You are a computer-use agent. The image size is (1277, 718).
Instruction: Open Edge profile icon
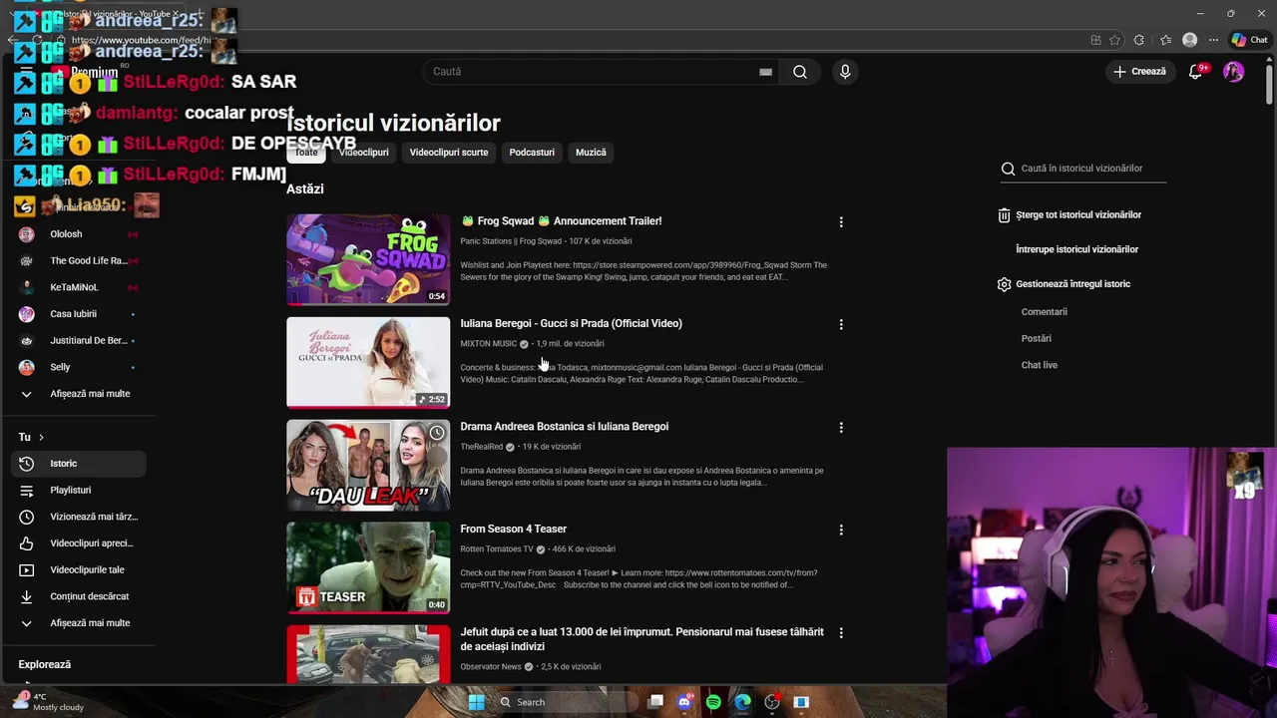tap(1189, 40)
